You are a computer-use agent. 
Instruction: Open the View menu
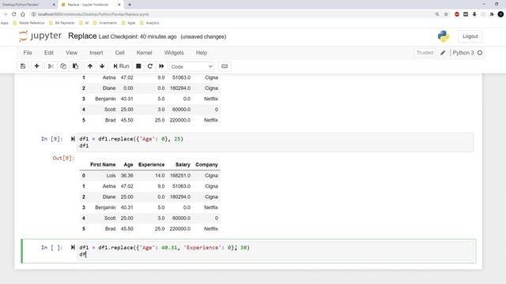[71, 53]
